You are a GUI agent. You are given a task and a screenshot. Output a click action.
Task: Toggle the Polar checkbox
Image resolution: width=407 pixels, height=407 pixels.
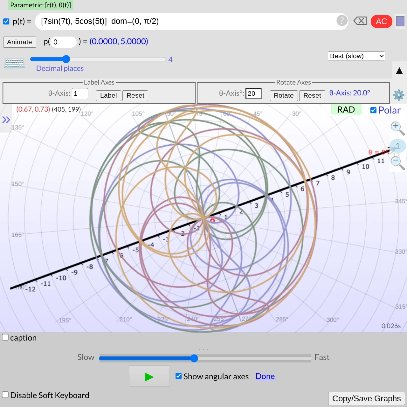coord(373,110)
